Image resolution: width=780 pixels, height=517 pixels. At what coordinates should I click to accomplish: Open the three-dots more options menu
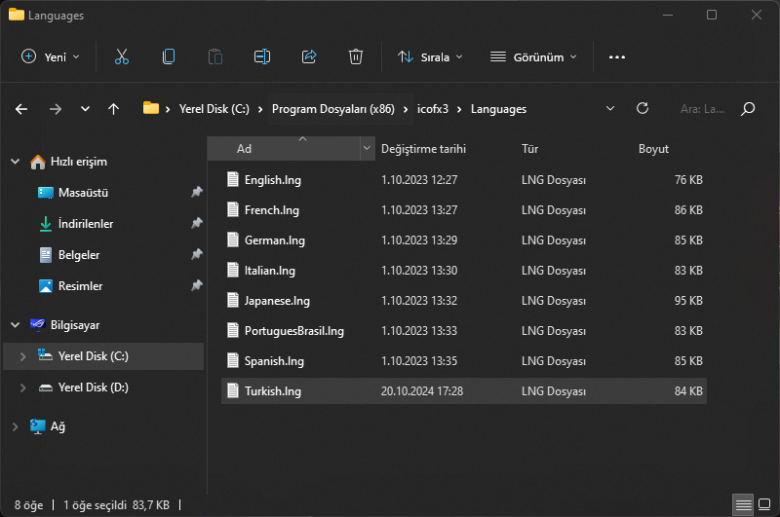pyautogui.click(x=616, y=56)
